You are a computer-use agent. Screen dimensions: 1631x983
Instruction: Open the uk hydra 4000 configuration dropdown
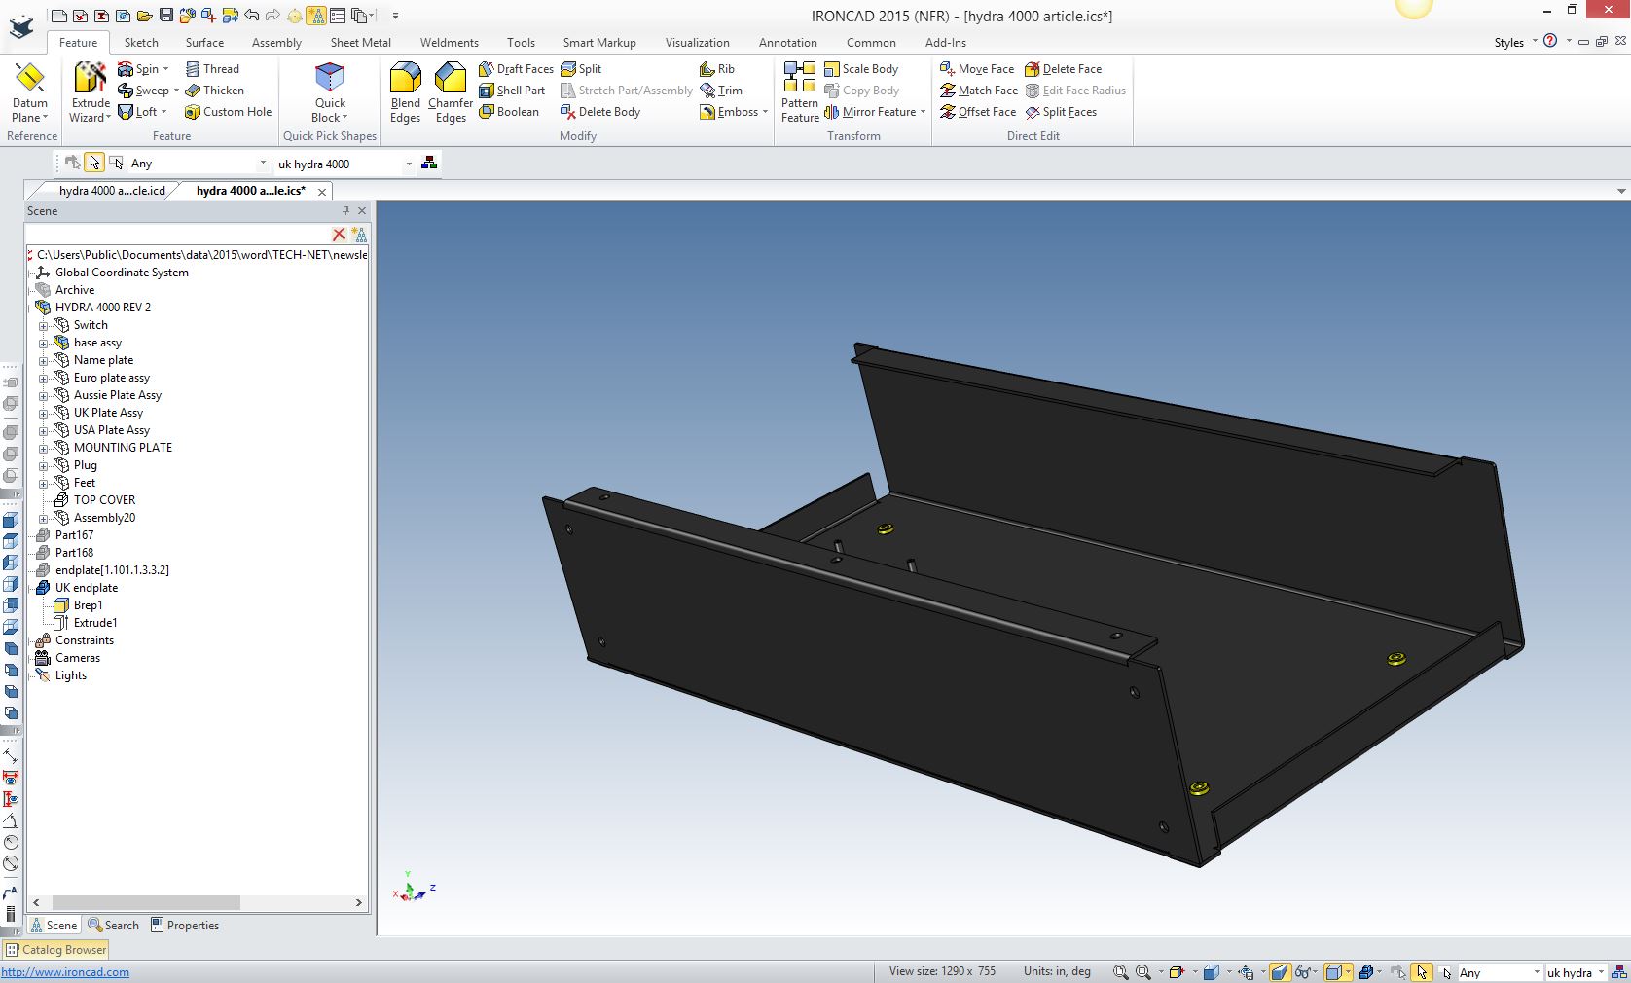pos(408,164)
